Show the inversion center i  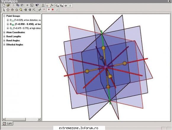pyautogui.click(x=70, y=6)
